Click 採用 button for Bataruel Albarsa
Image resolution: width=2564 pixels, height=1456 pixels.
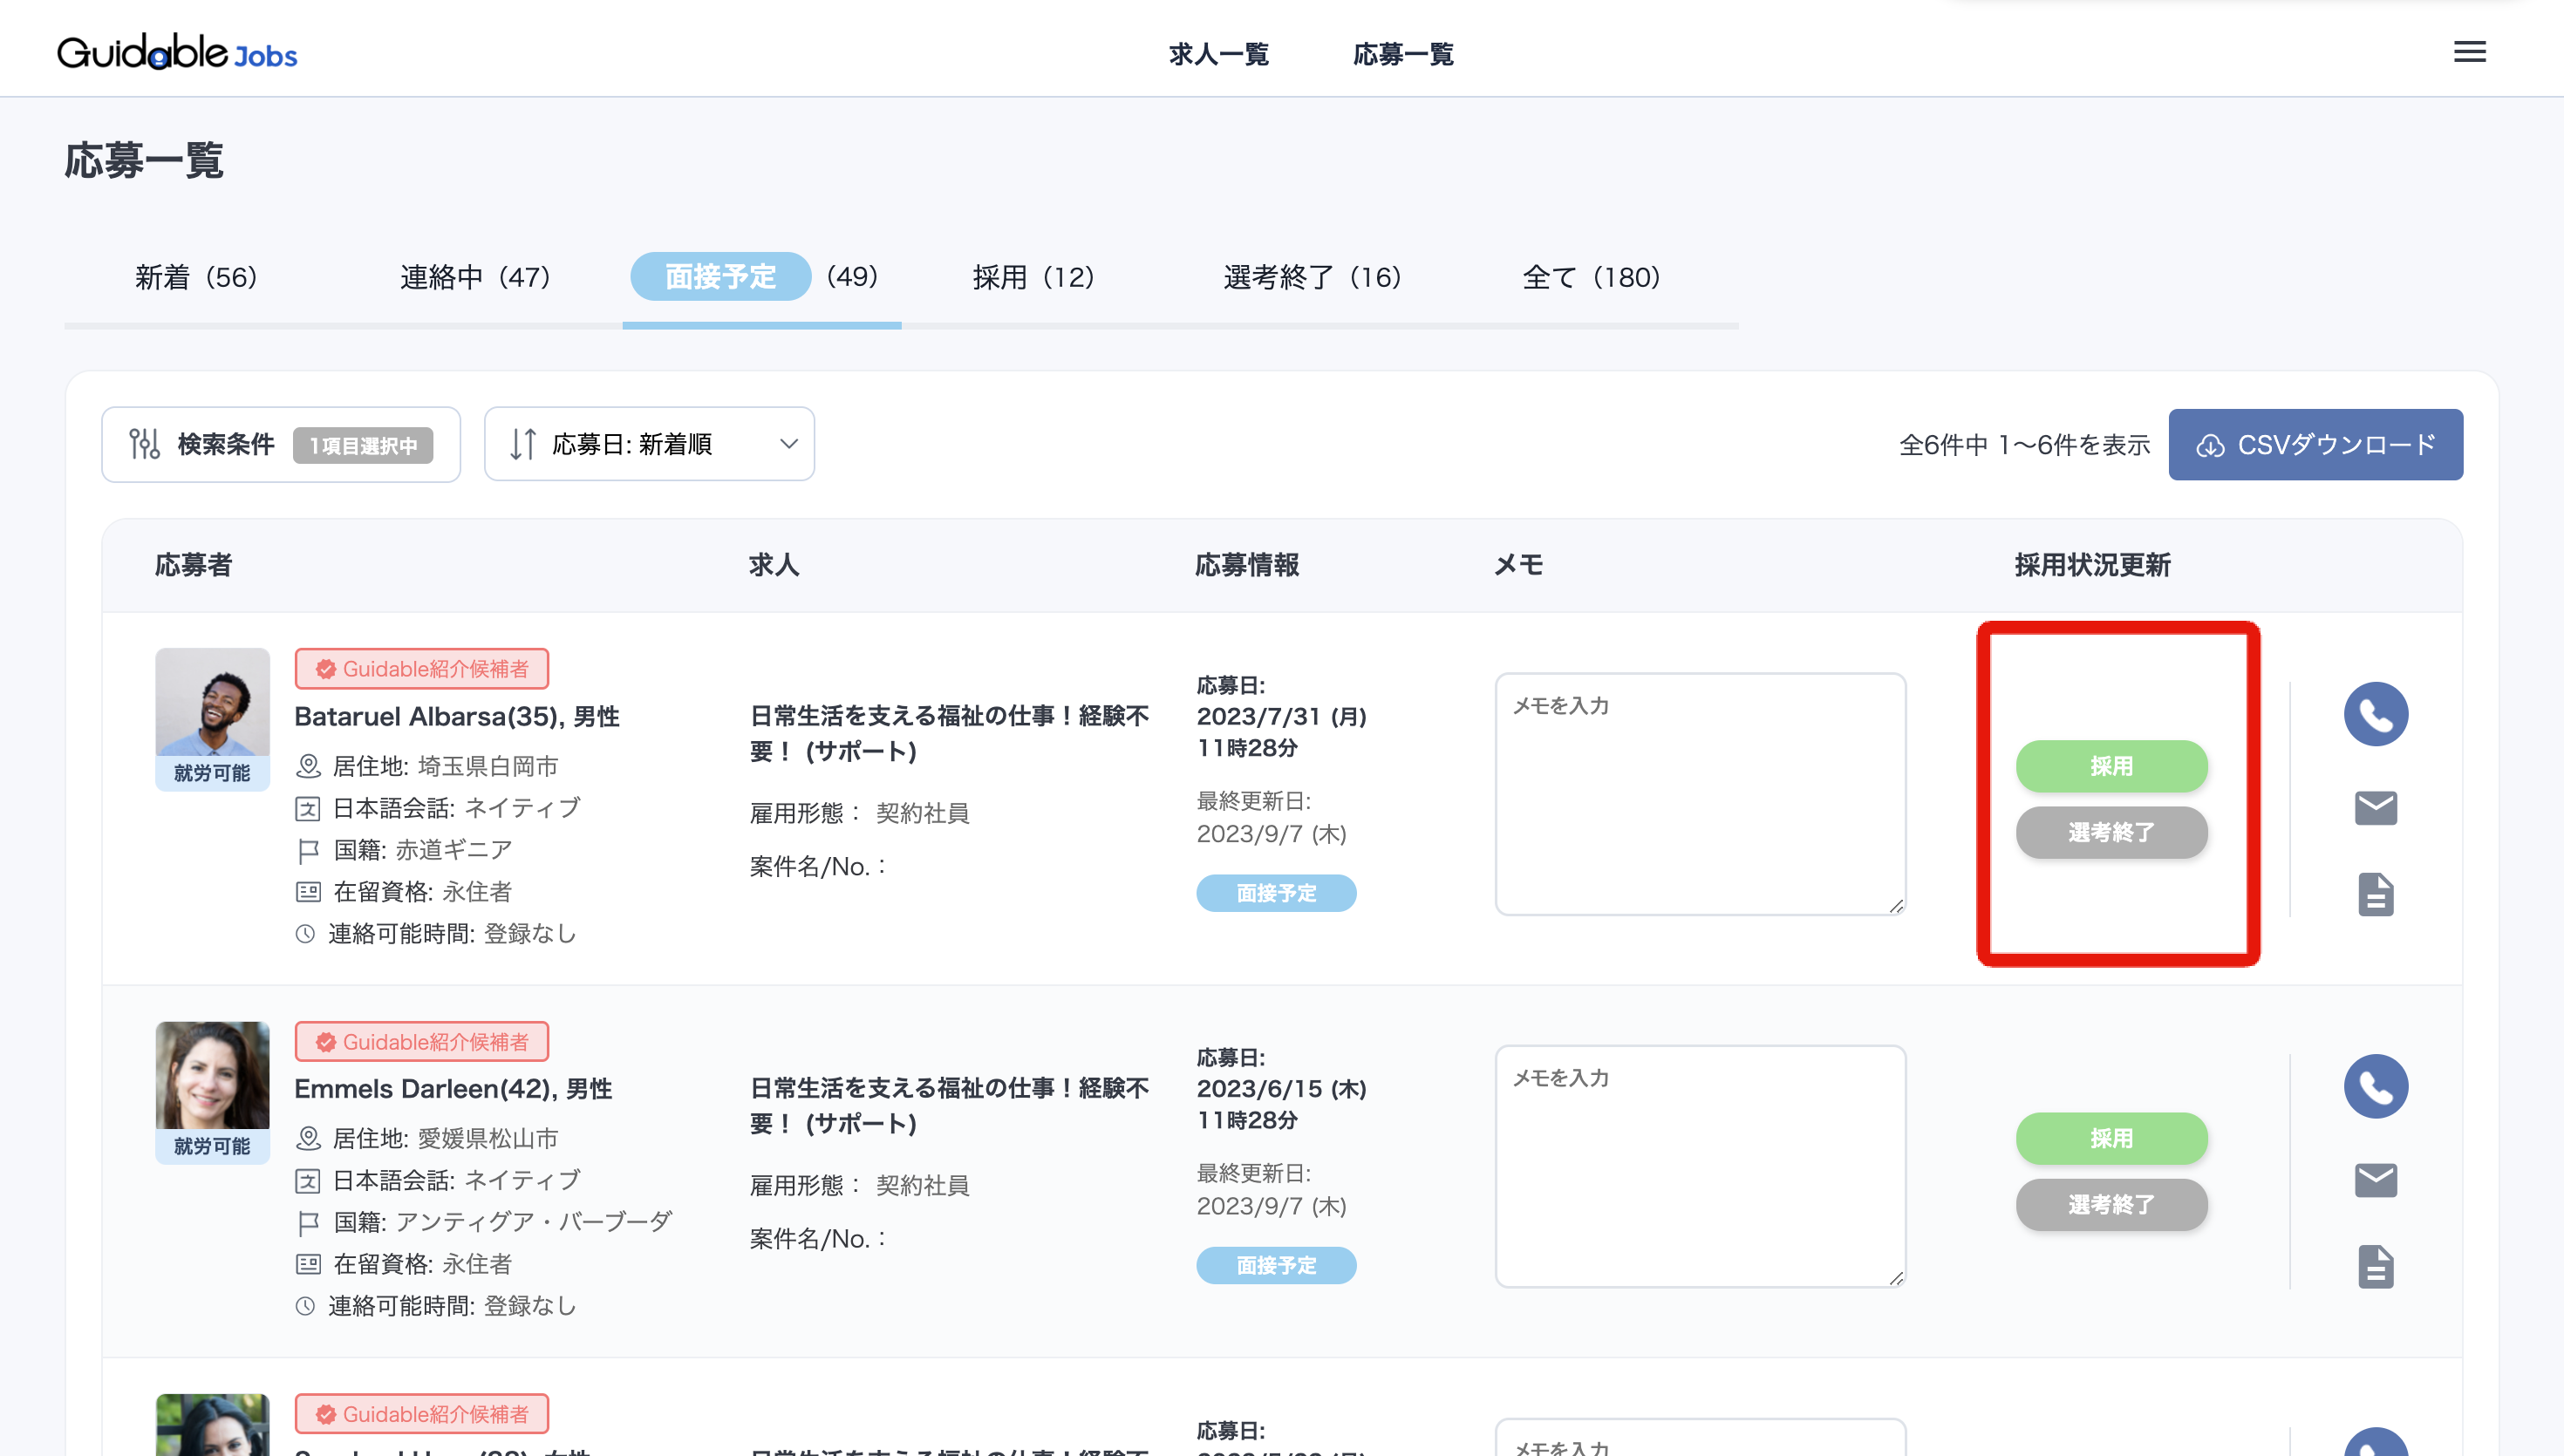tap(2111, 766)
